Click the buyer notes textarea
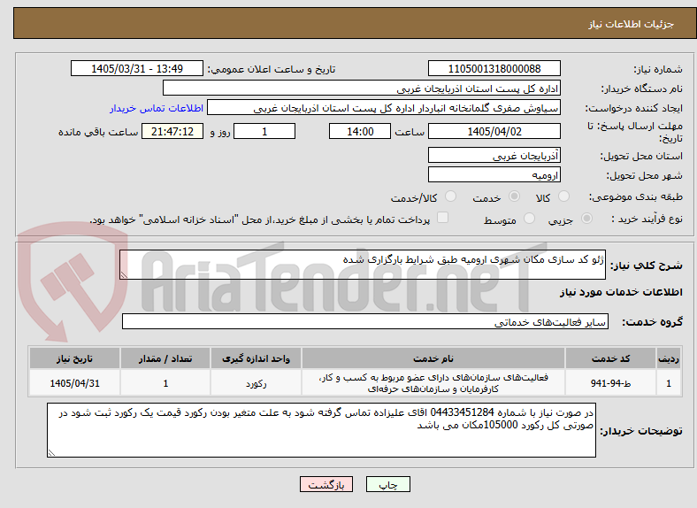697x508 pixels. pos(321,430)
